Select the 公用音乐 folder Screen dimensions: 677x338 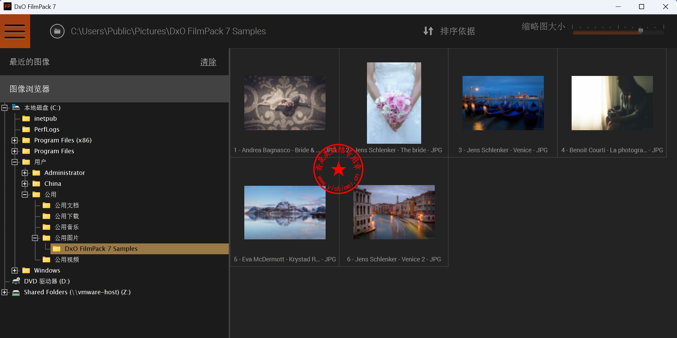(66, 227)
